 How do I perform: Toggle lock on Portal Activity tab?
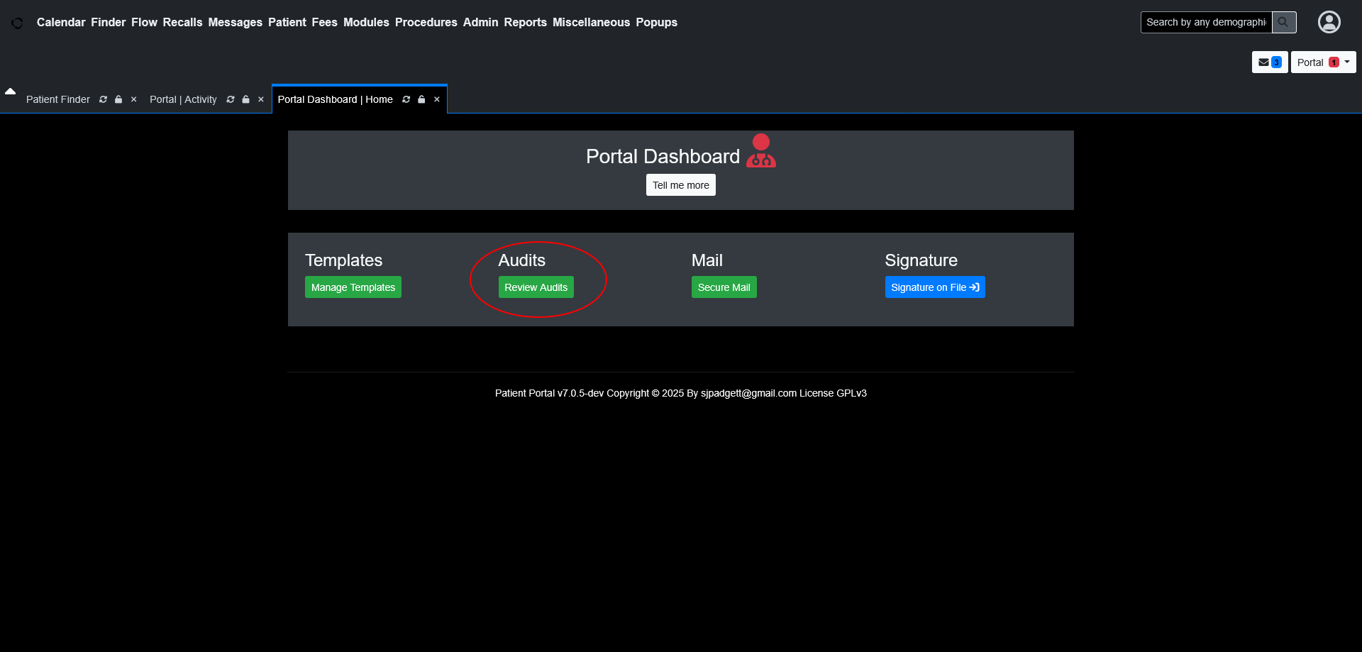[245, 99]
